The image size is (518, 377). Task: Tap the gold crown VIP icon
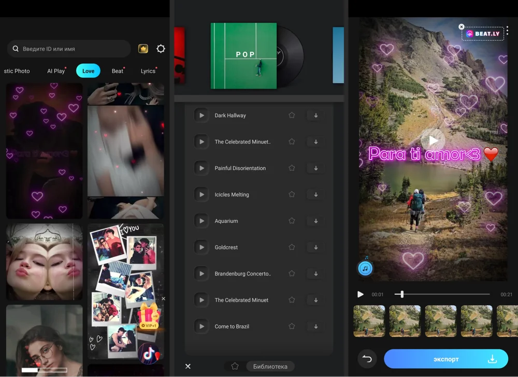point(143,49)
